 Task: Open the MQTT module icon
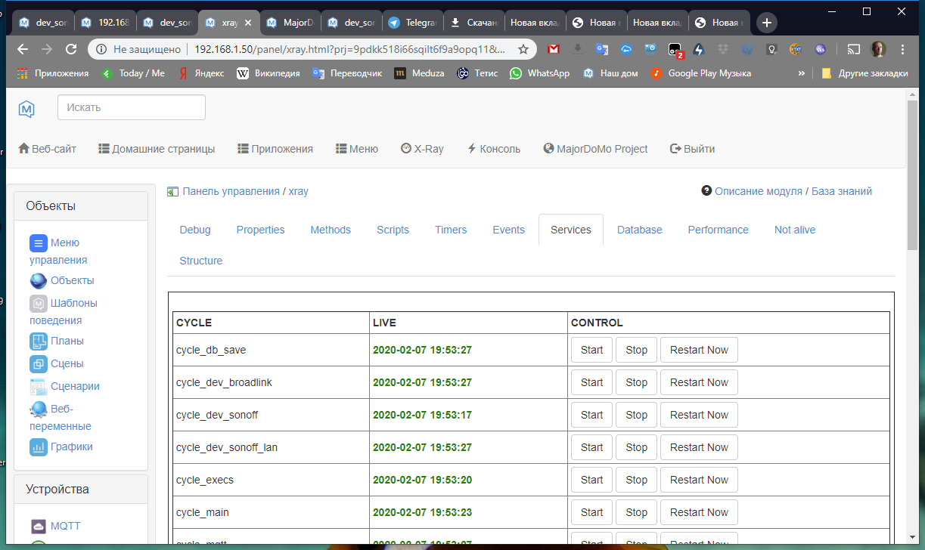click(x=39, y=527)
